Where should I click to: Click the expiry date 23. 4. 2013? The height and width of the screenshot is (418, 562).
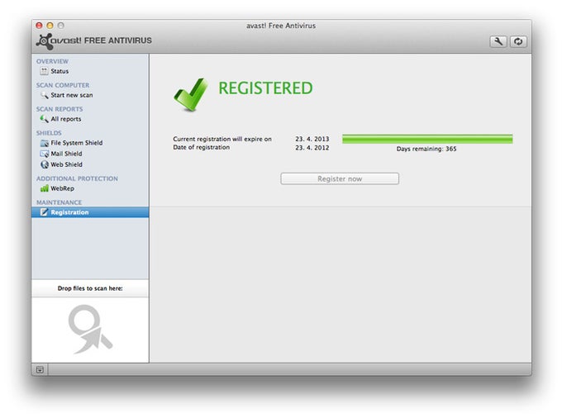[x=312, y=139]
